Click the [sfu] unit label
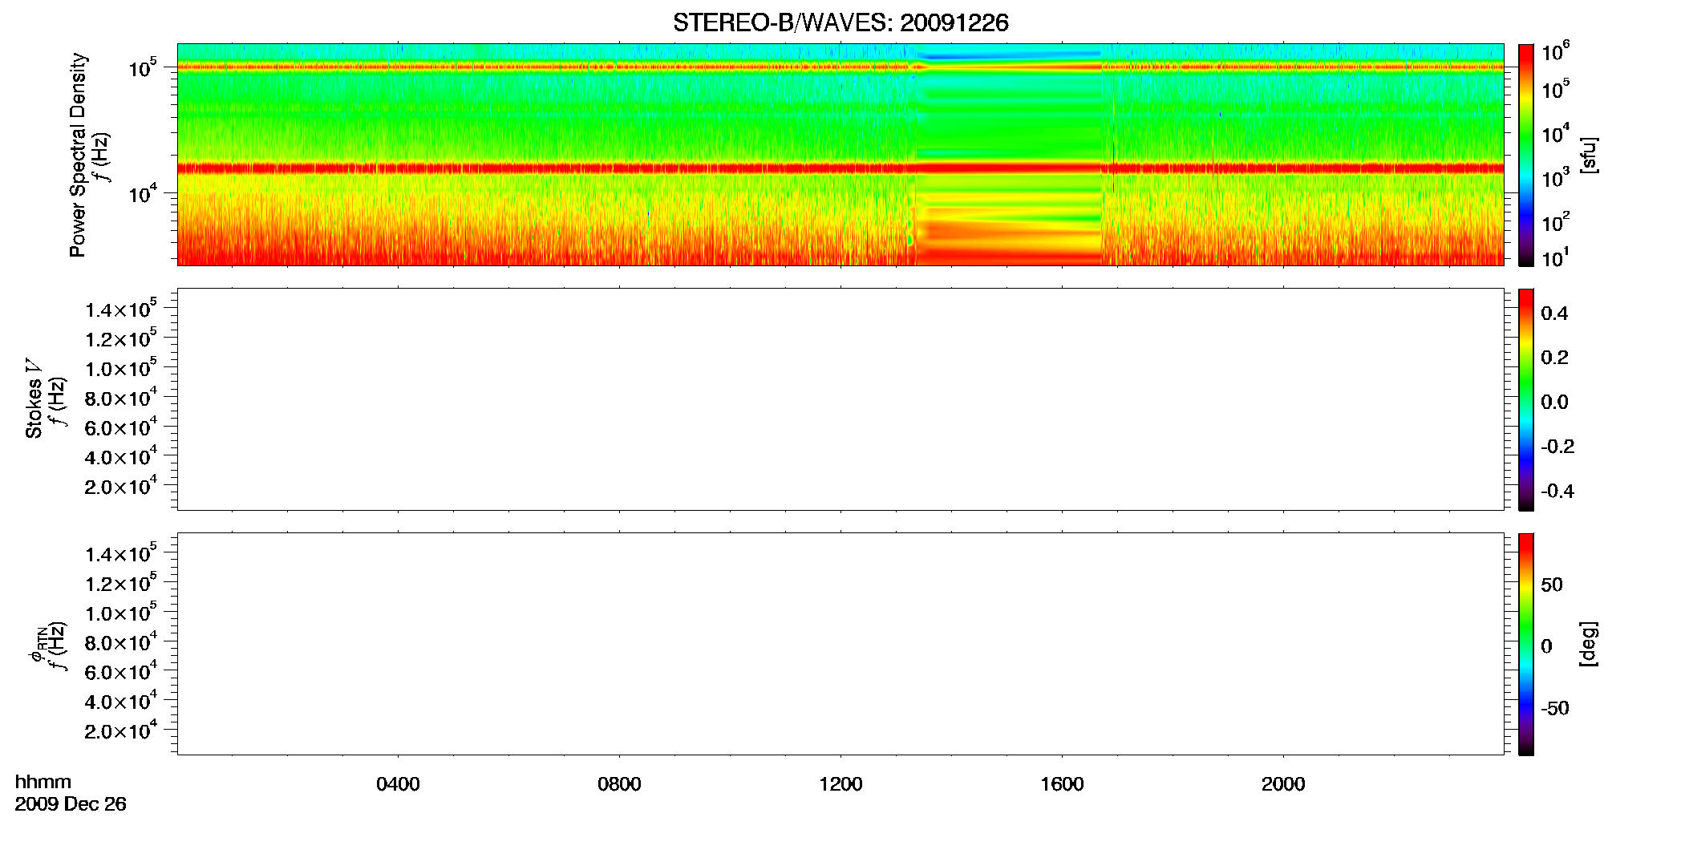The height and width of the screenshot is (866, 1681). [1589, 155]
